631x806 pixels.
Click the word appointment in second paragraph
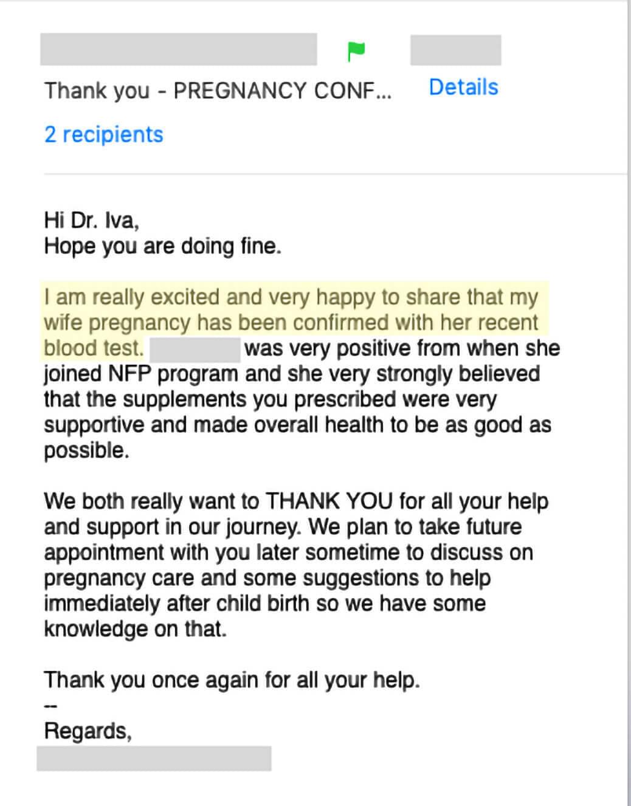(x=103, y=553)
